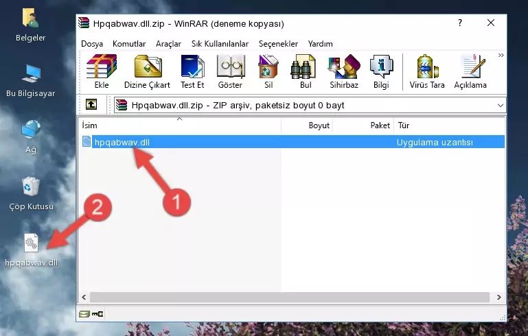The image size is (528, 336).
Task: Sort by the Boyut column header
Action: [307, 125]
